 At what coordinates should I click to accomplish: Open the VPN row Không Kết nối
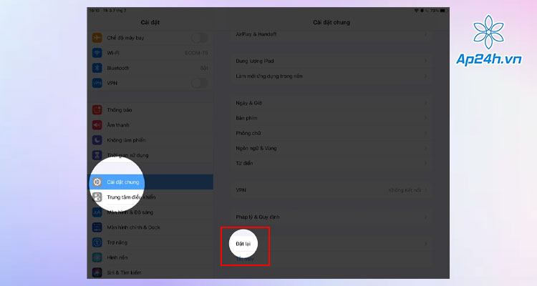332,190
